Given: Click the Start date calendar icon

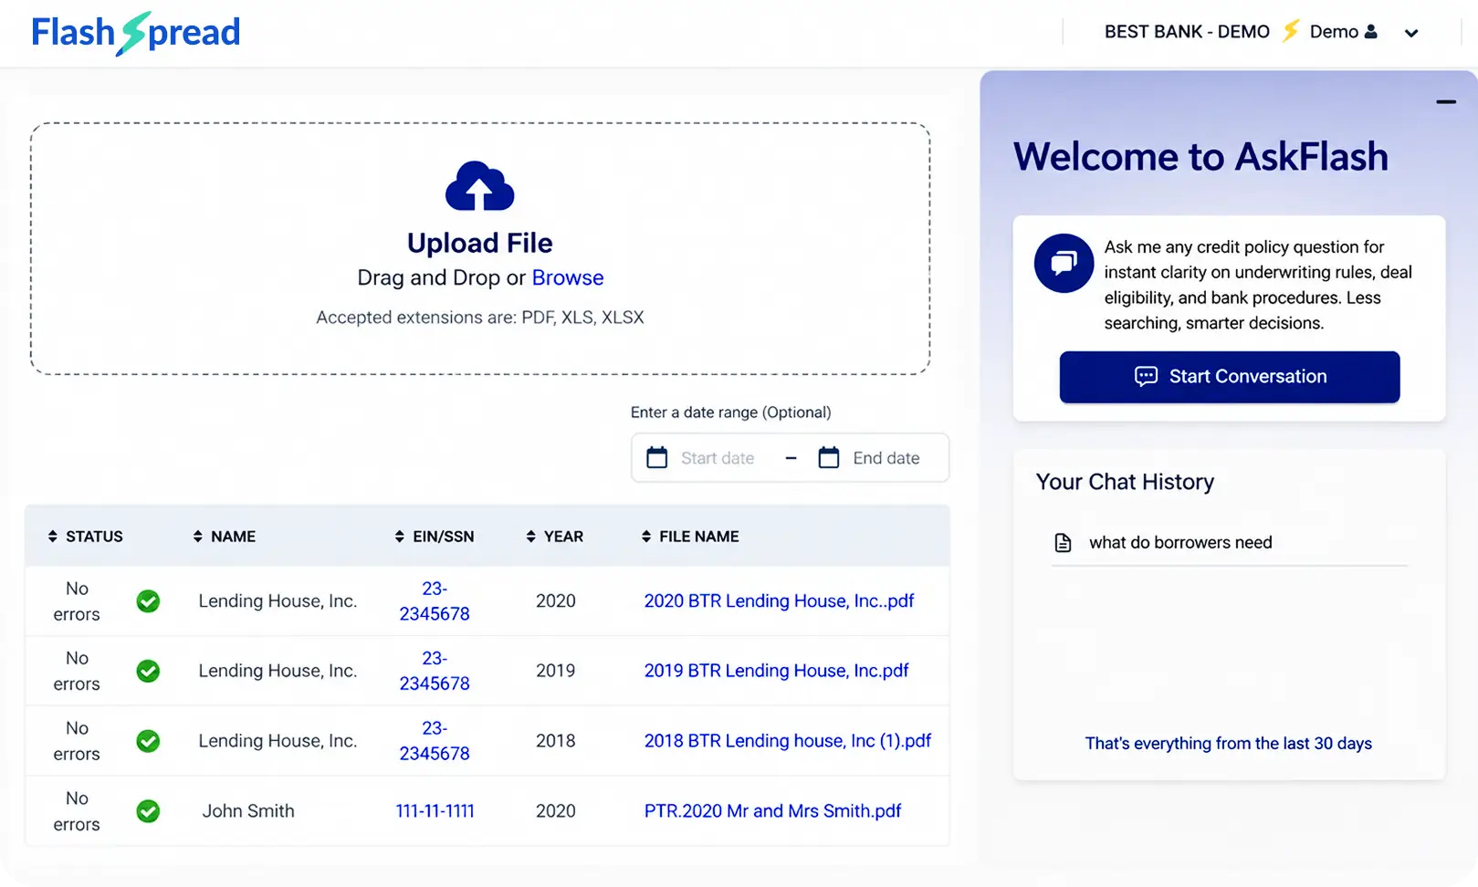Looking at the screenshot, I should click(657, 457).
